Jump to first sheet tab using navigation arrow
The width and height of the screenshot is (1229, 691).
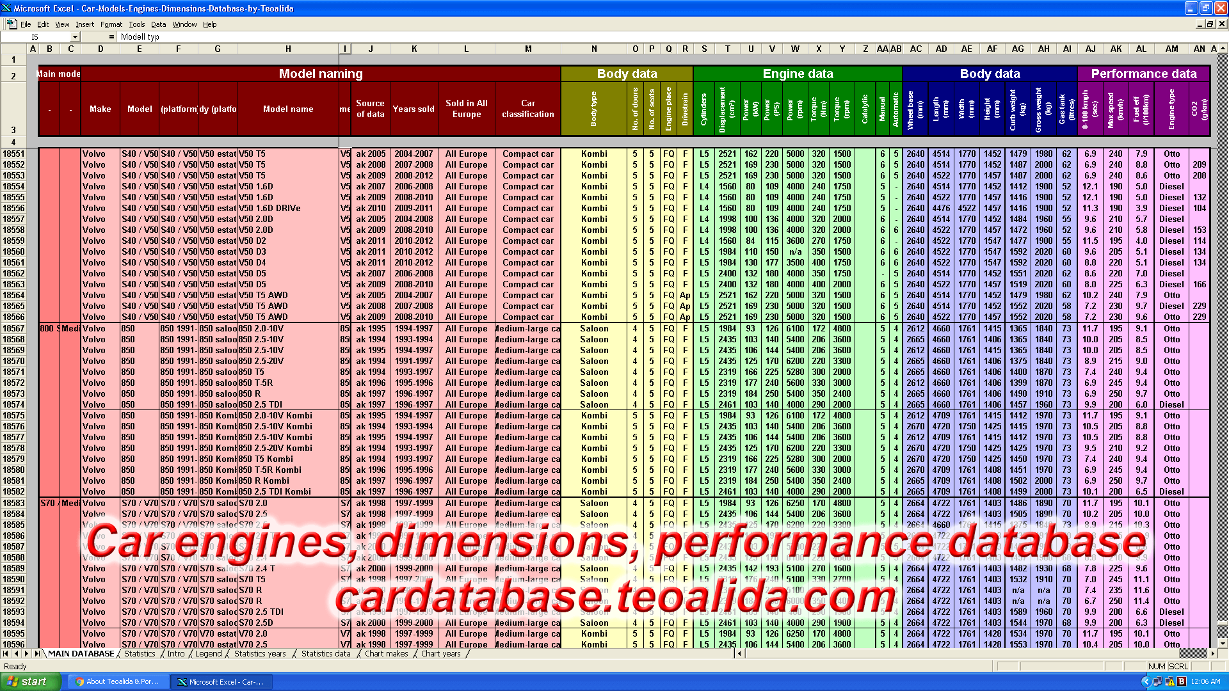[x=6, y=653]
